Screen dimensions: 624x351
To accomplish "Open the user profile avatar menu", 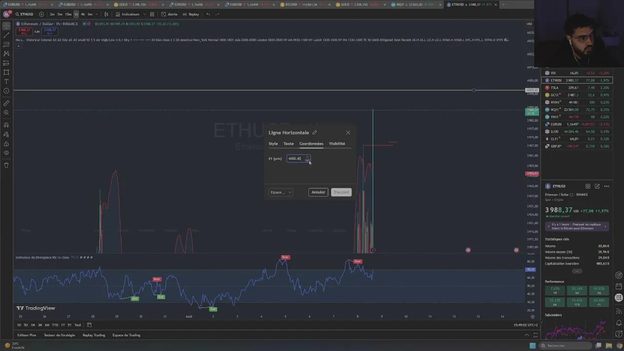I will point(6,14).
